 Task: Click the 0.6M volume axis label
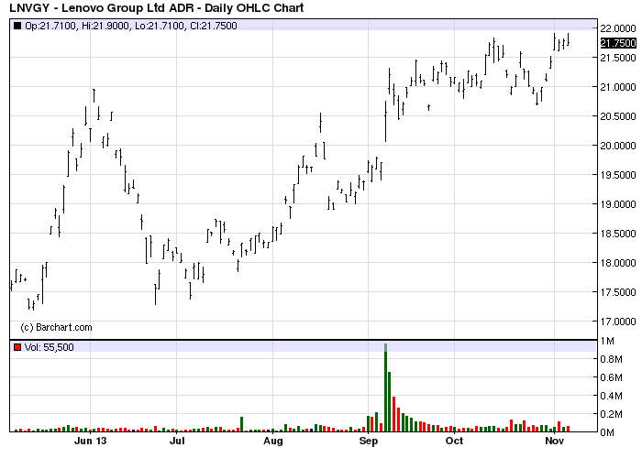click(612, 377)
